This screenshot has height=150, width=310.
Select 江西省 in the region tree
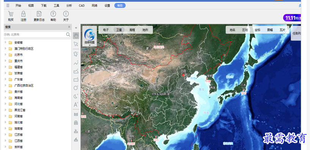tap(19, 141)
